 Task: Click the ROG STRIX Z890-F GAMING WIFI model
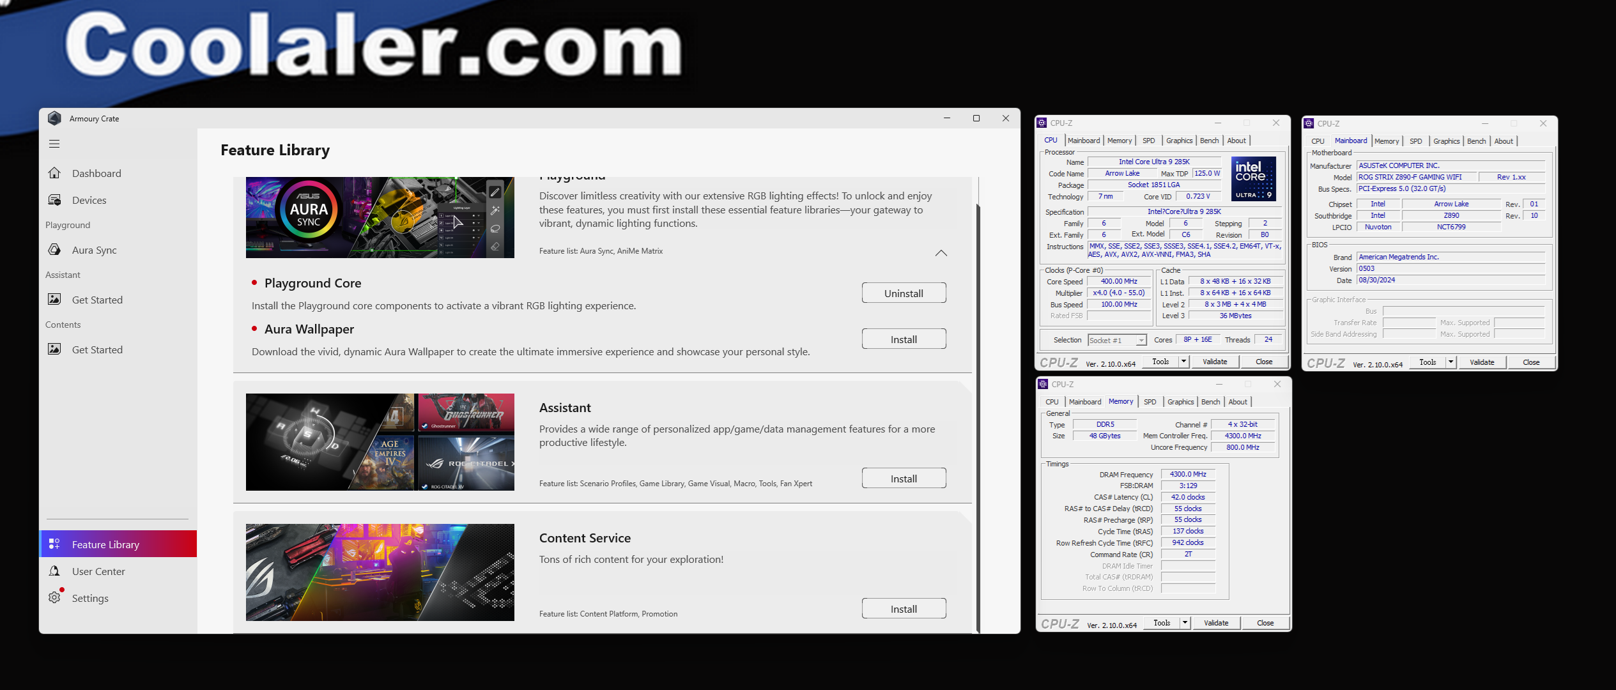point(1417,177)
